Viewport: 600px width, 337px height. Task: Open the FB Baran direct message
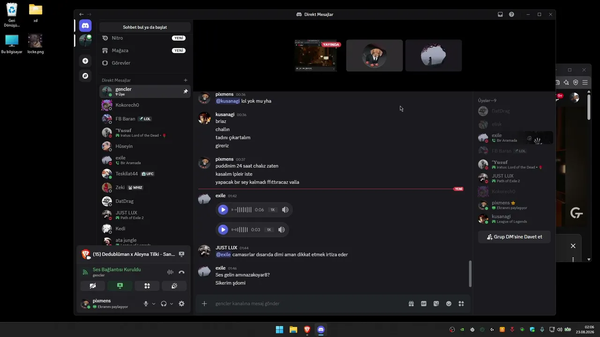pyautogui.click(x=145, y=119)
